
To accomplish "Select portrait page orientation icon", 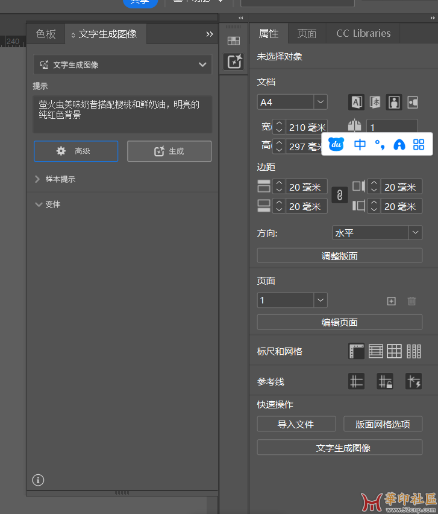I will (394, 103).
